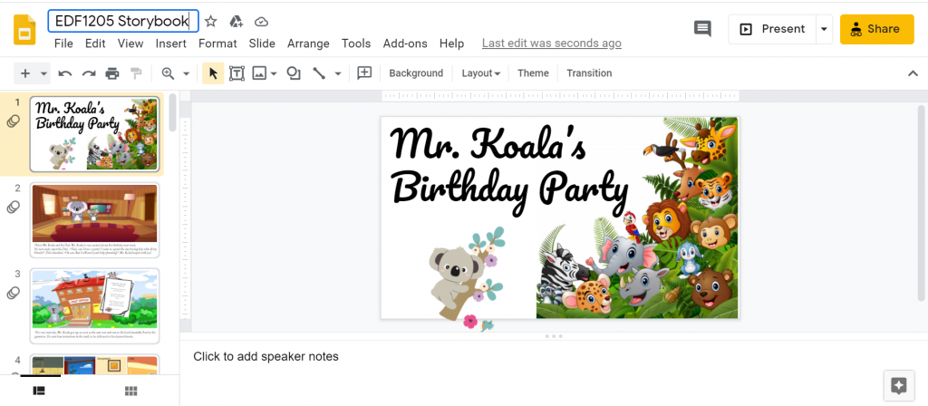Click the filmstrip panel scrollbar
This screenshot has width=928, height=406.
tap(172, 112)
